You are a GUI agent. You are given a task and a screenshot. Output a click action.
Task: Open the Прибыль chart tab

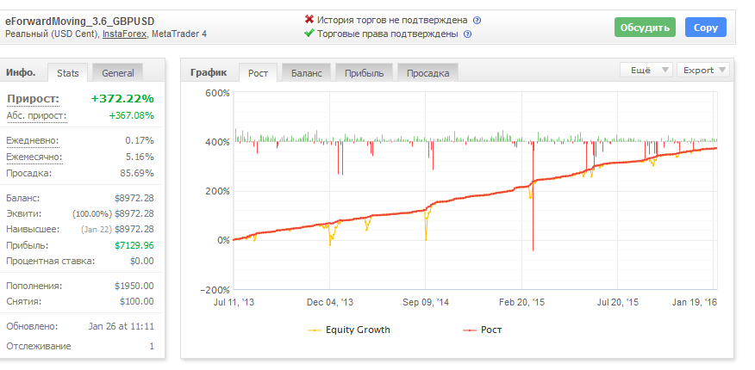tap(364, 73)
